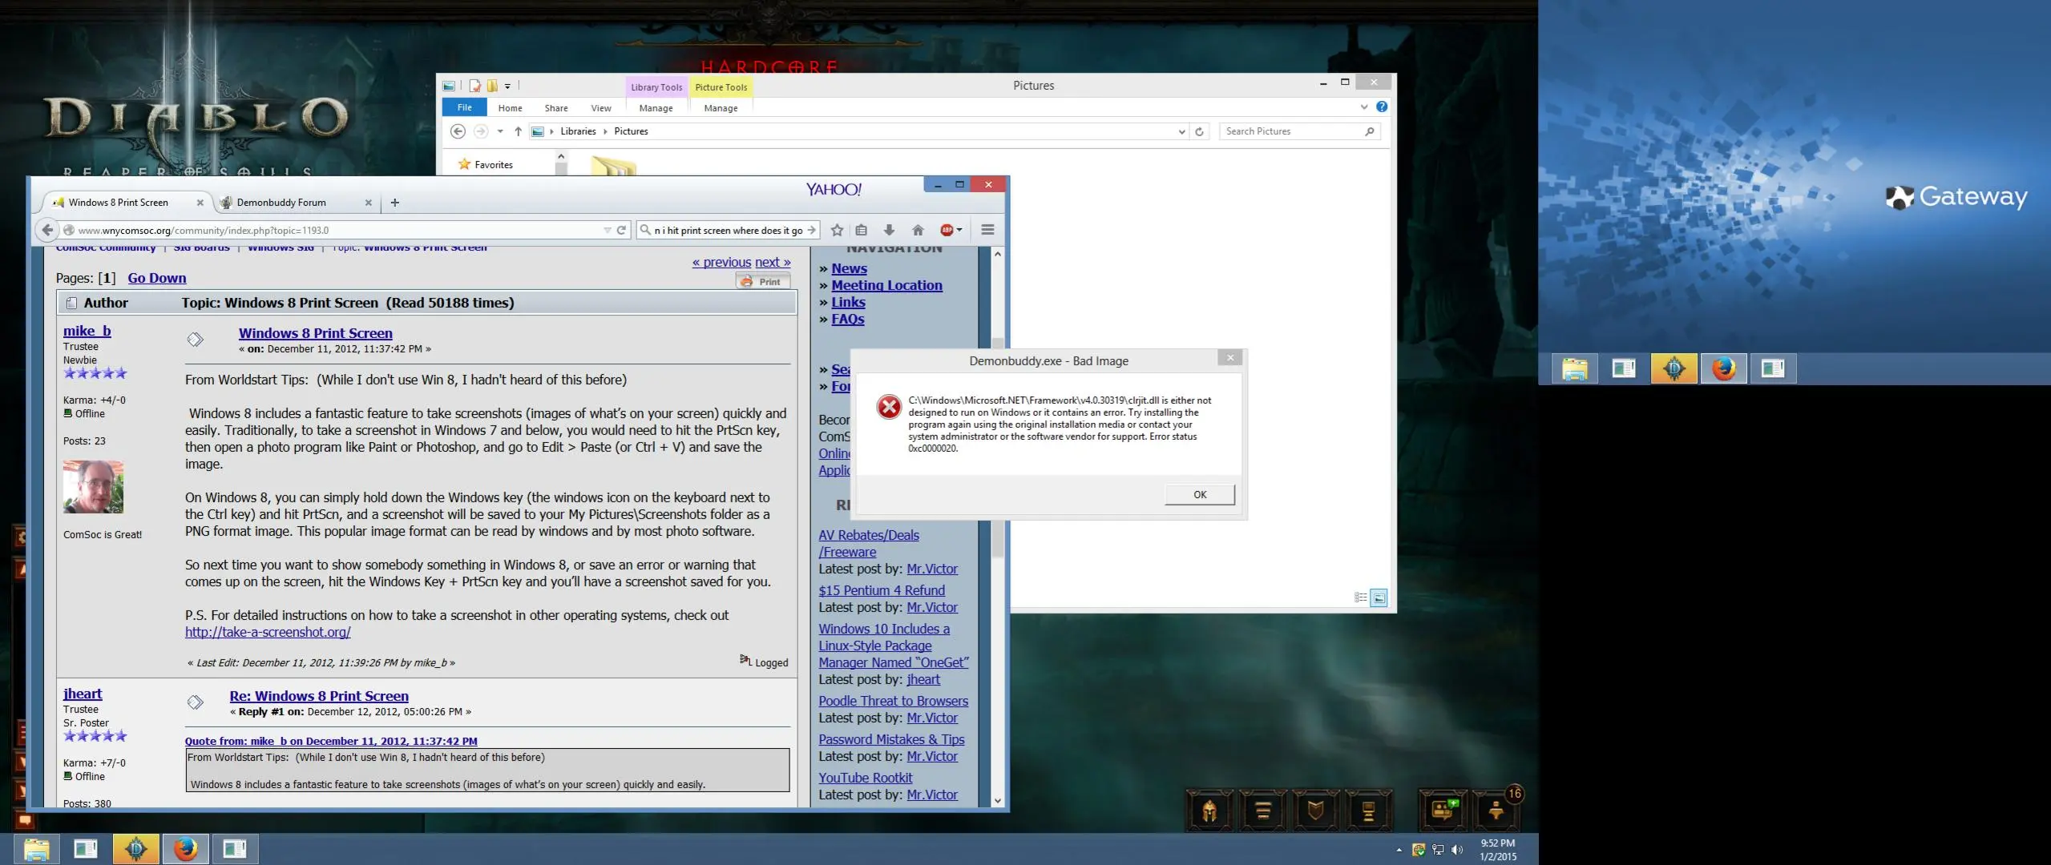Click the taskbar clock showing 9:52 PM
The image size is (2051, 865).
[1498, 850]
